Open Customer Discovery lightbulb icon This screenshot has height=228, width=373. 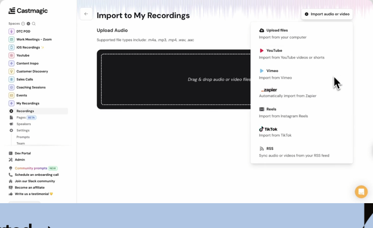(11, 71)
